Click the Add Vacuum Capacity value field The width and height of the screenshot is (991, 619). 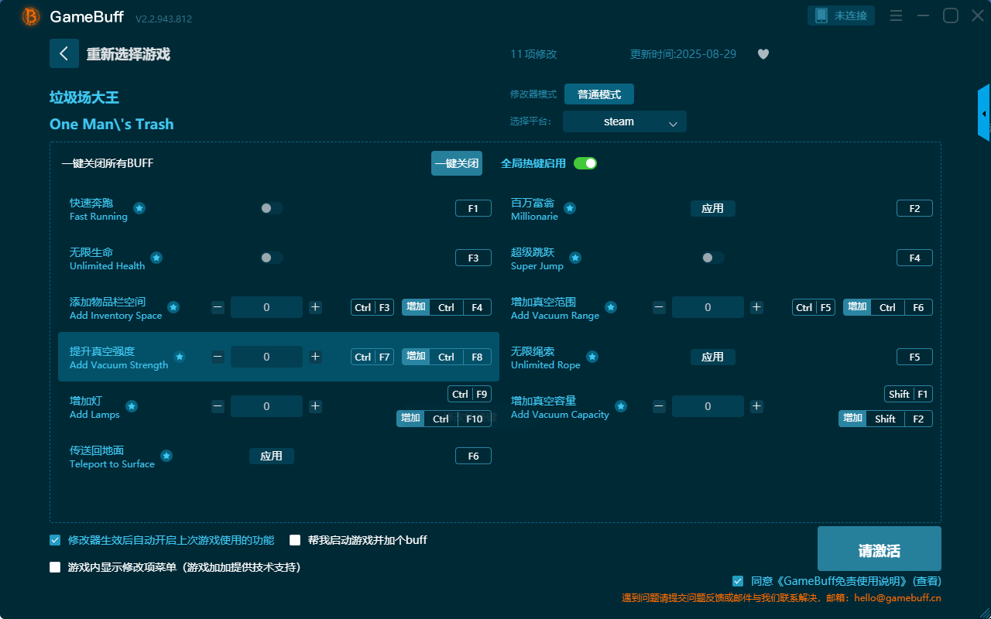[708, 406]
